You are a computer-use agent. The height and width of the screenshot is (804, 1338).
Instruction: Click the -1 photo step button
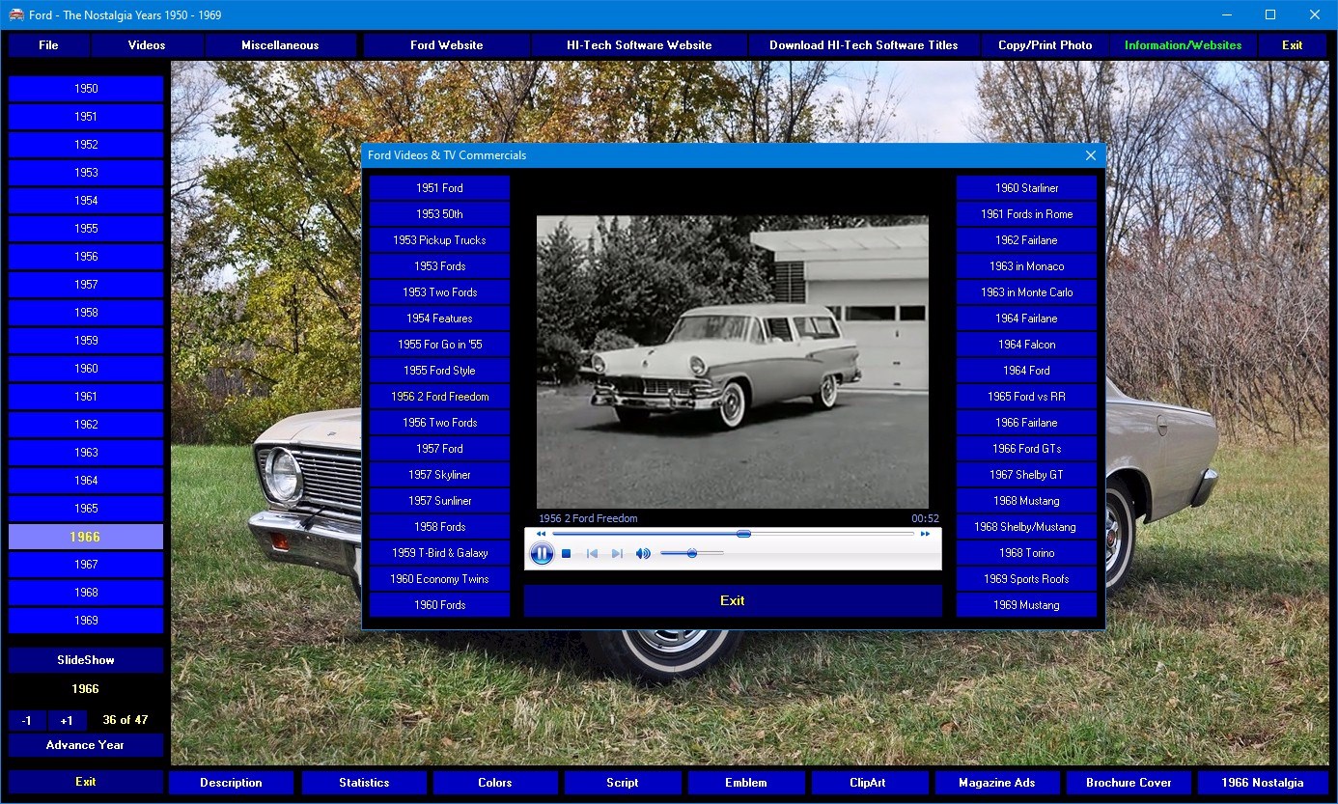coord(27,721)
